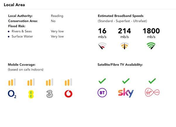
Task: Click the Virgin Media logo
Action: [x=152, y=93]
